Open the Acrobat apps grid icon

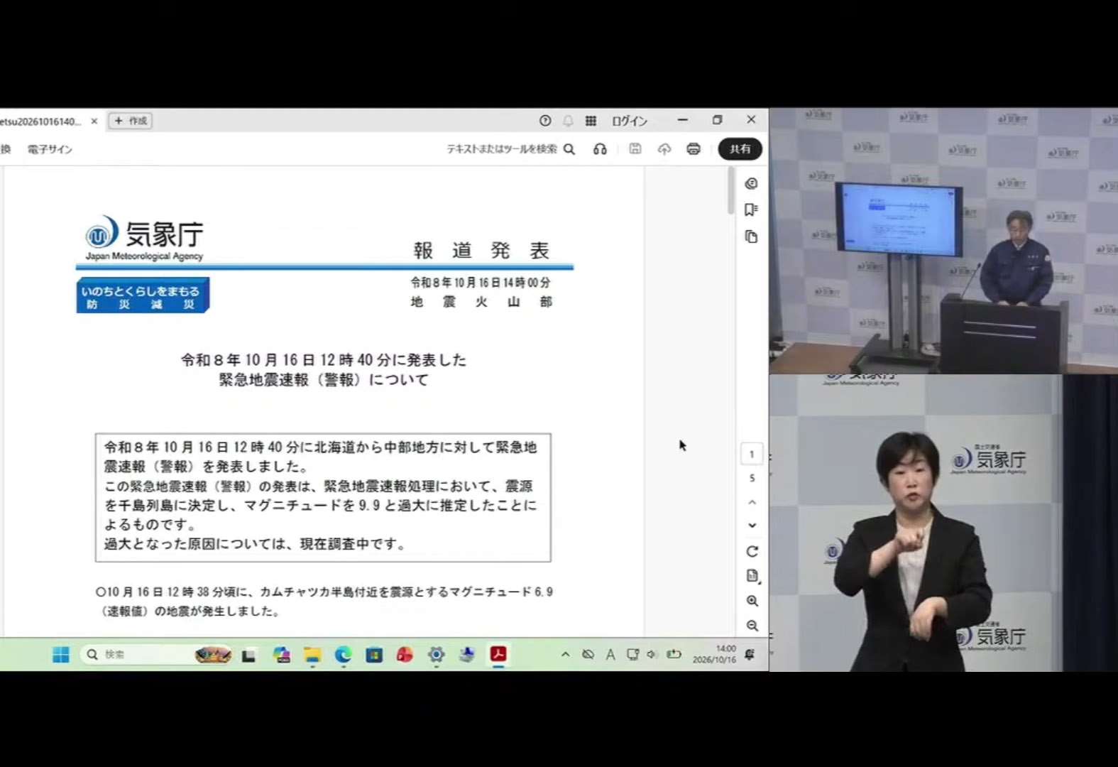[x=591, y=121]
